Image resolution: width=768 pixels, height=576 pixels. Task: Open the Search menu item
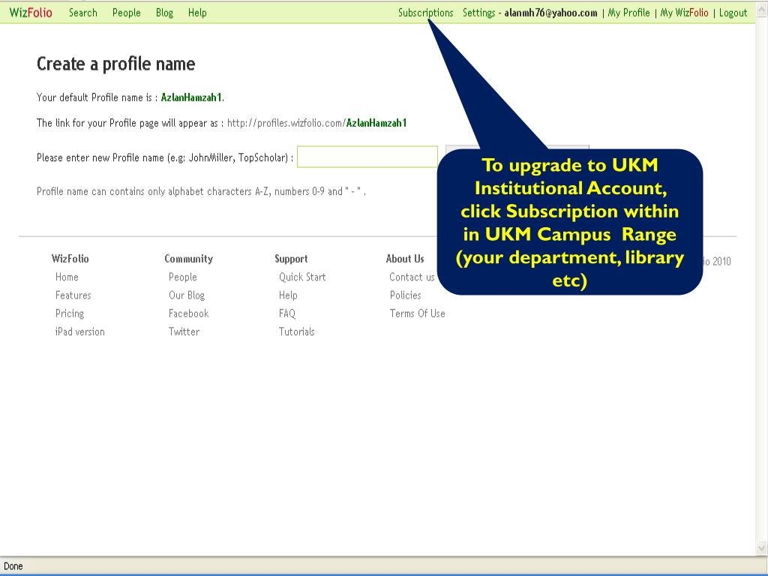coord(82,13)
